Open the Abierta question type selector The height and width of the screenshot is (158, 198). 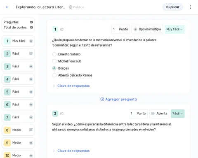click(x=159, y=114)
